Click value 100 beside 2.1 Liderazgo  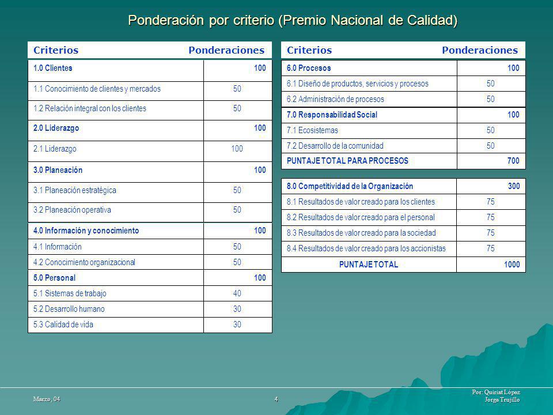pos(237,149)
